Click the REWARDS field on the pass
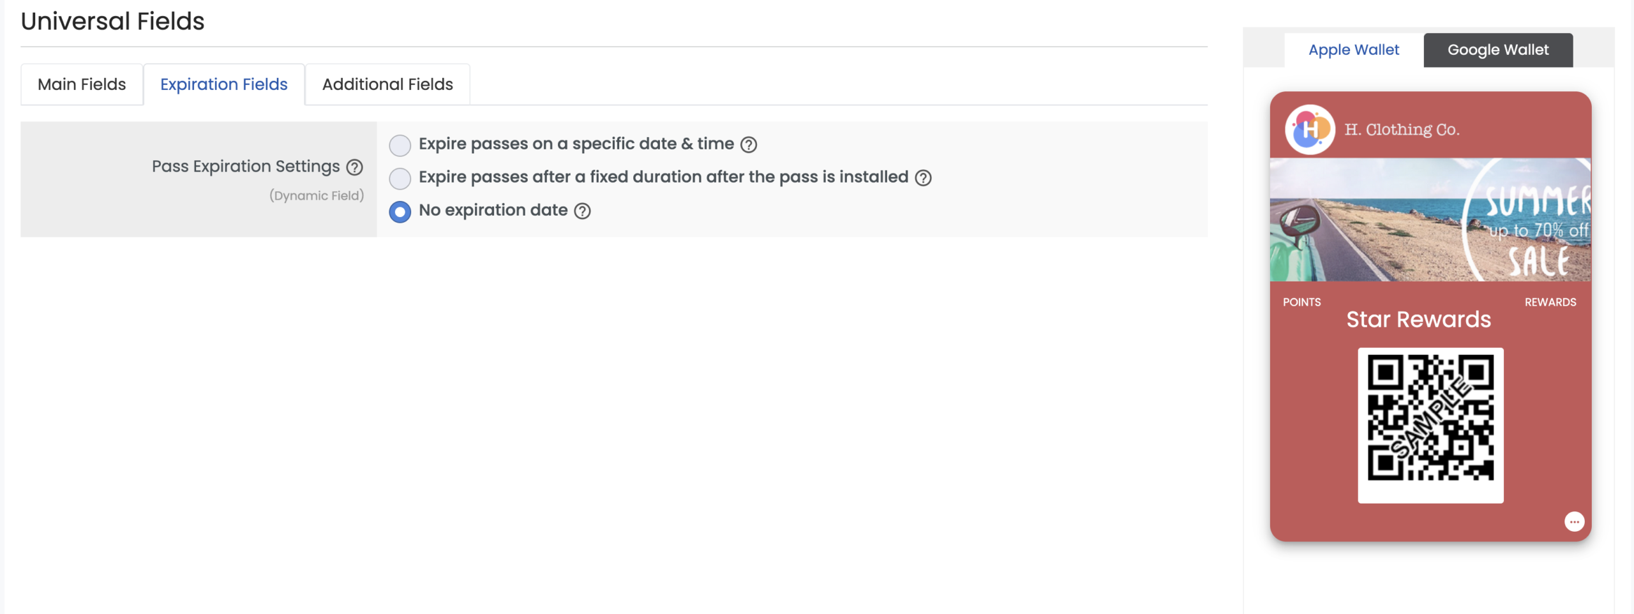Viewport: 1634px width, 614px height. point(1551,302)
